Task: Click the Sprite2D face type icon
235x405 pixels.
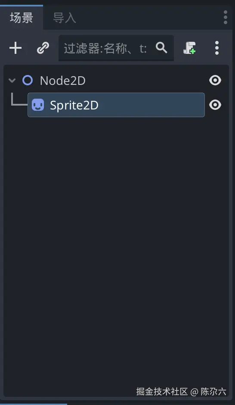Action: pyautogui.click(x=38, y=105)
